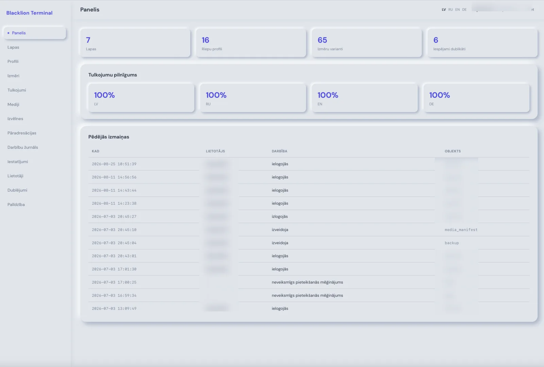Open the 7 Lapas stat card
Screen dimensions: 544x367
point(135,43)
